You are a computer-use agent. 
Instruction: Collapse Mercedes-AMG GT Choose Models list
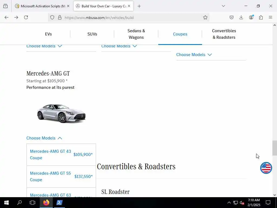coord(44,138)
